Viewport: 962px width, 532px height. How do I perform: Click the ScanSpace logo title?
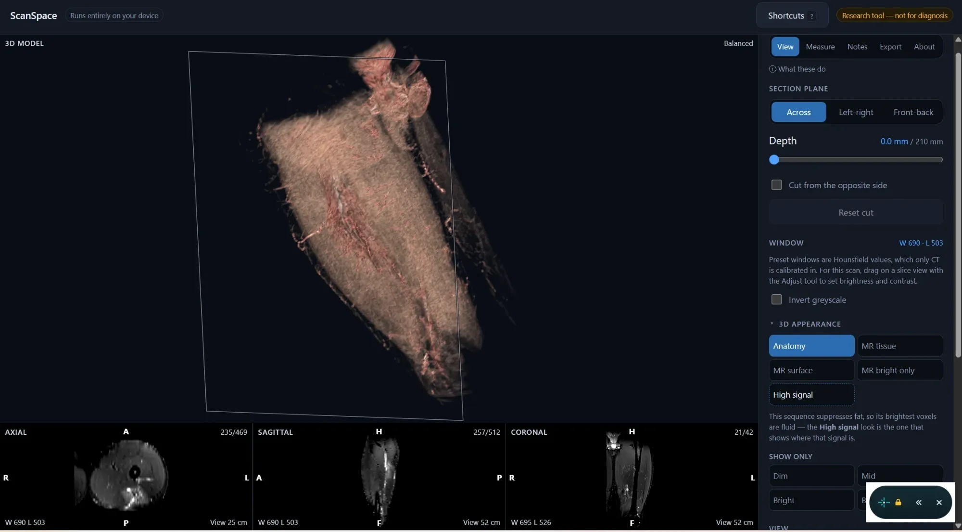point(34,15)
